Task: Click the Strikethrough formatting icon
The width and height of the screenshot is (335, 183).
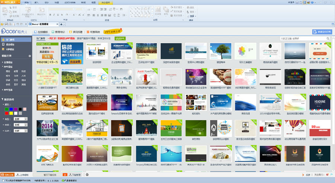Action: [62, 15]
